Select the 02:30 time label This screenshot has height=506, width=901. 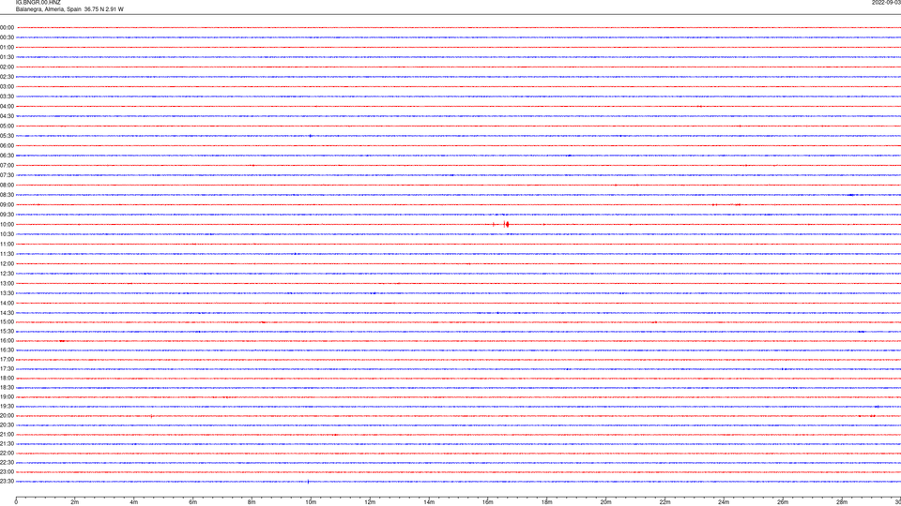(x=7, y=77)
